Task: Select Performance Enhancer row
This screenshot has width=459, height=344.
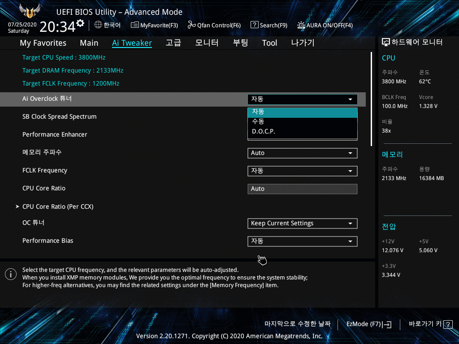Action: [55, 134]
